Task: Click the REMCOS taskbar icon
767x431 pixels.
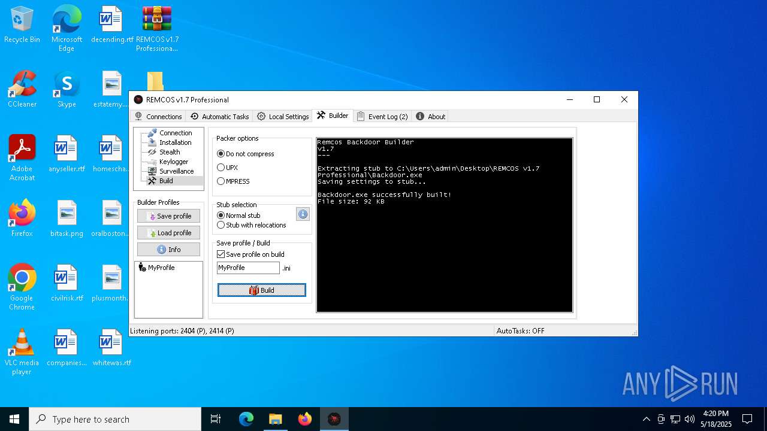Action: (x=334, y=419)
